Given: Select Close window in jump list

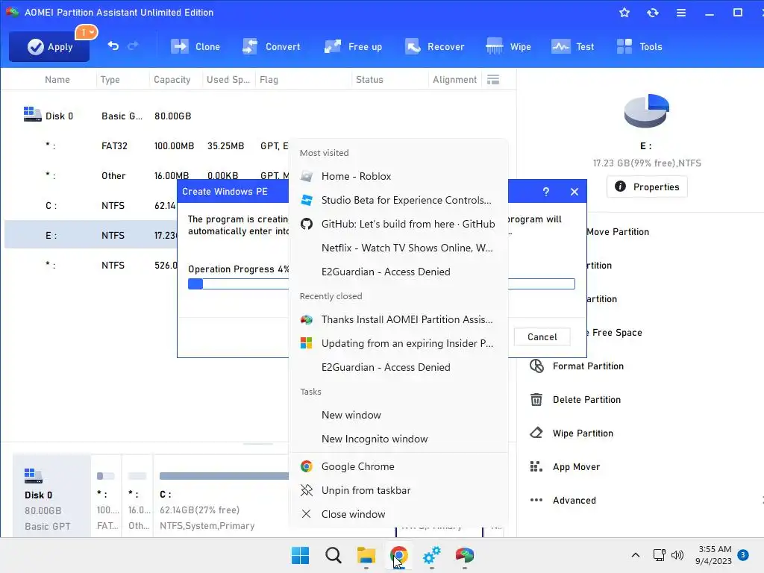Looking at the screenshot, I should point(398,515).
